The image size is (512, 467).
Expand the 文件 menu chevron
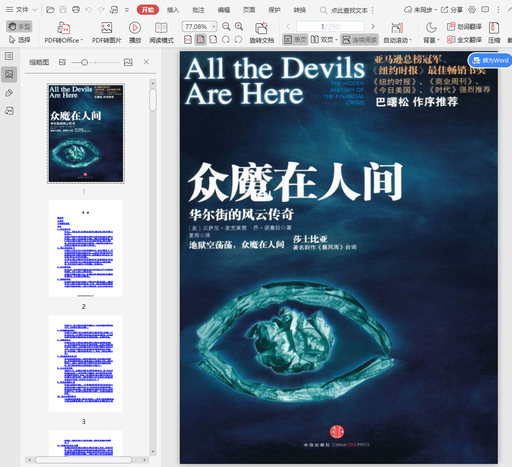[34, 10]
